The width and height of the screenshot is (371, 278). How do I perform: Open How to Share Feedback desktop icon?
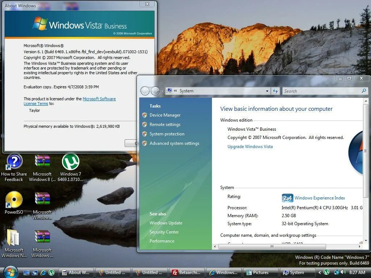pos(14,168)
